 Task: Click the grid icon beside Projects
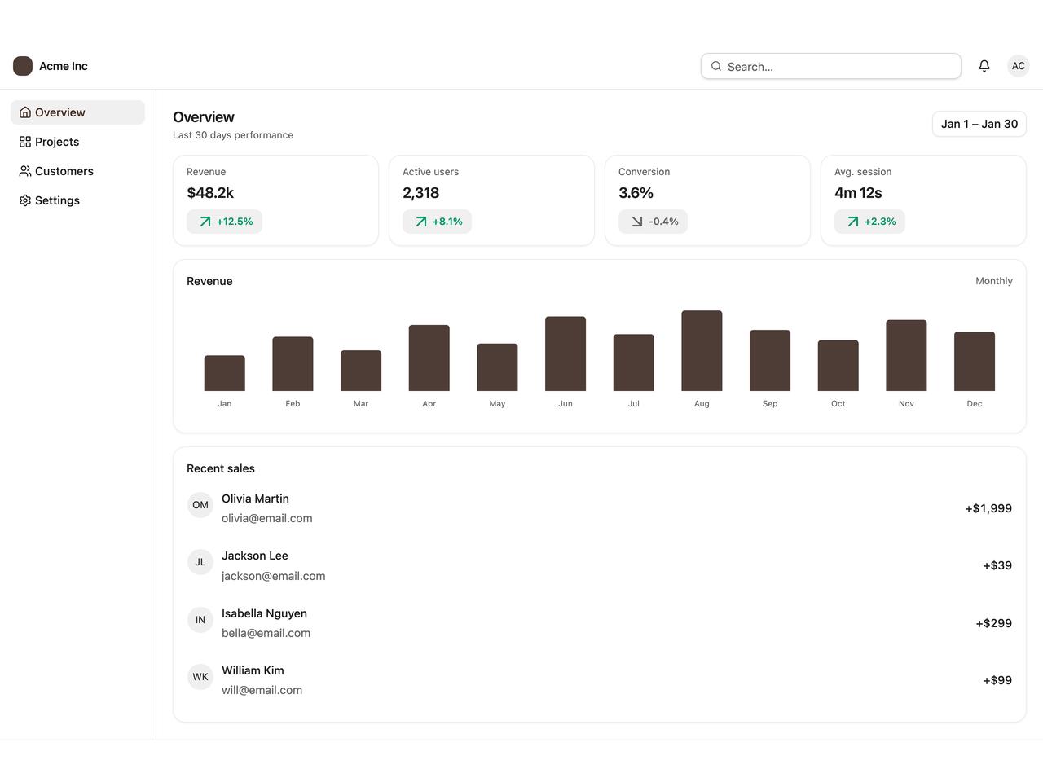coord(25,142)
